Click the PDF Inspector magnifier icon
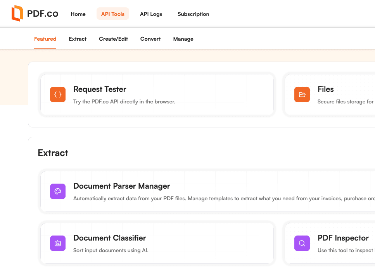This screenshot has width=375, height=270. click(x=302, y=243)
